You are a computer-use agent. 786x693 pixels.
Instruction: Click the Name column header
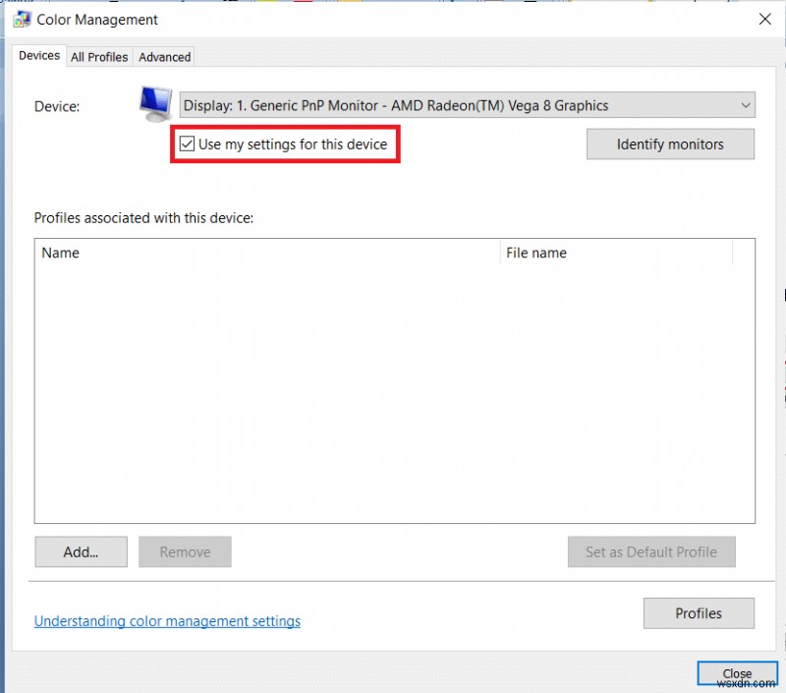(60, 253)
